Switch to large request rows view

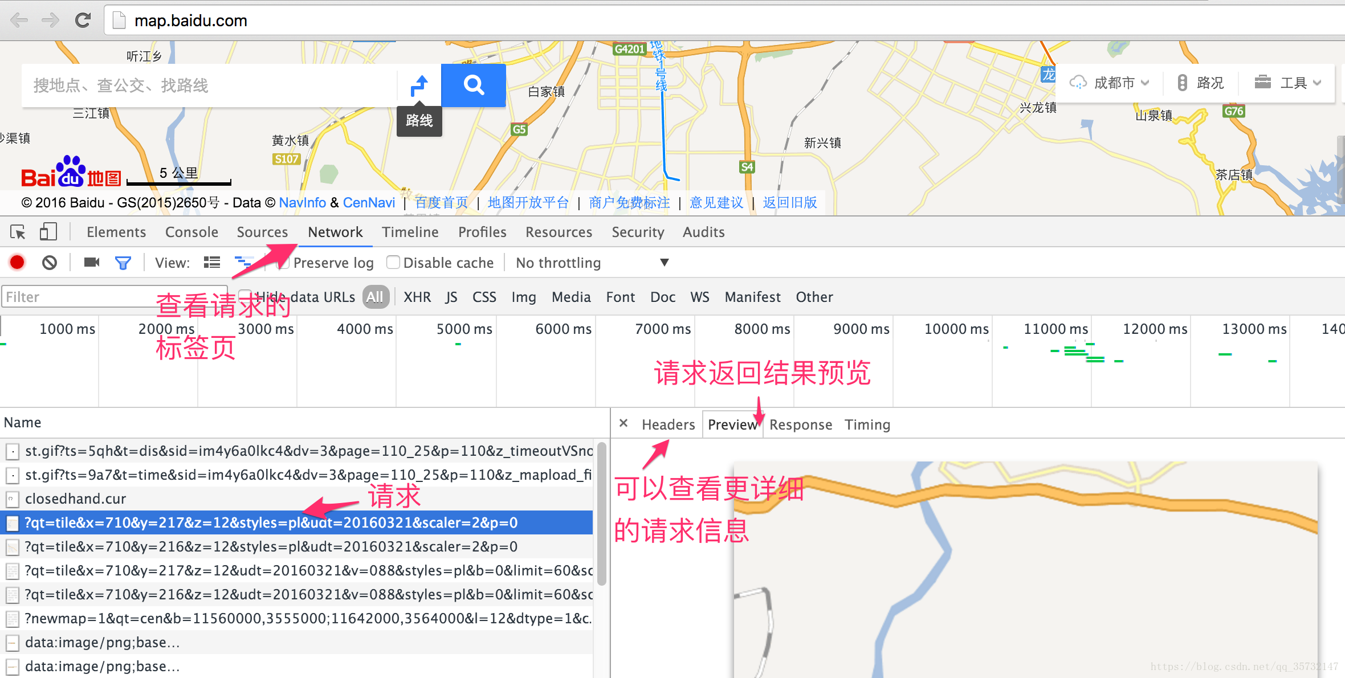(212, 262)
